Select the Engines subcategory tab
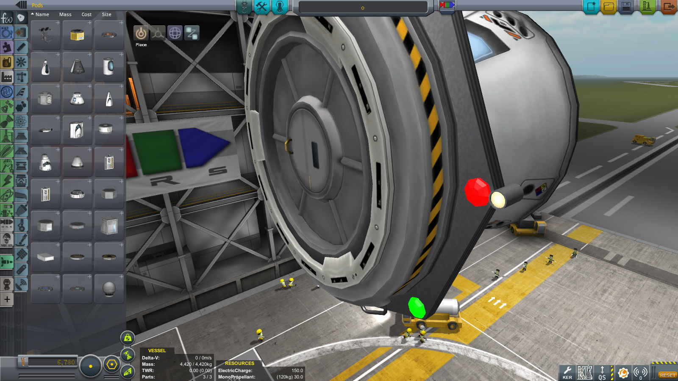The image size is (678, 381). coord(21,47)
